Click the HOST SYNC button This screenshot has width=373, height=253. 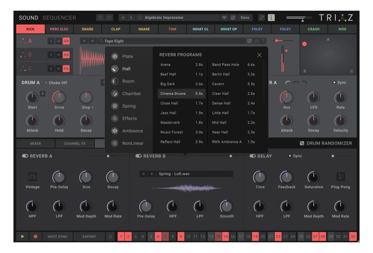point(58,237)
